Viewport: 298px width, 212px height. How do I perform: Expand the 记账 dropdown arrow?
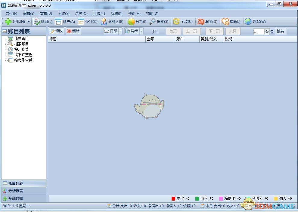[29, 22]
